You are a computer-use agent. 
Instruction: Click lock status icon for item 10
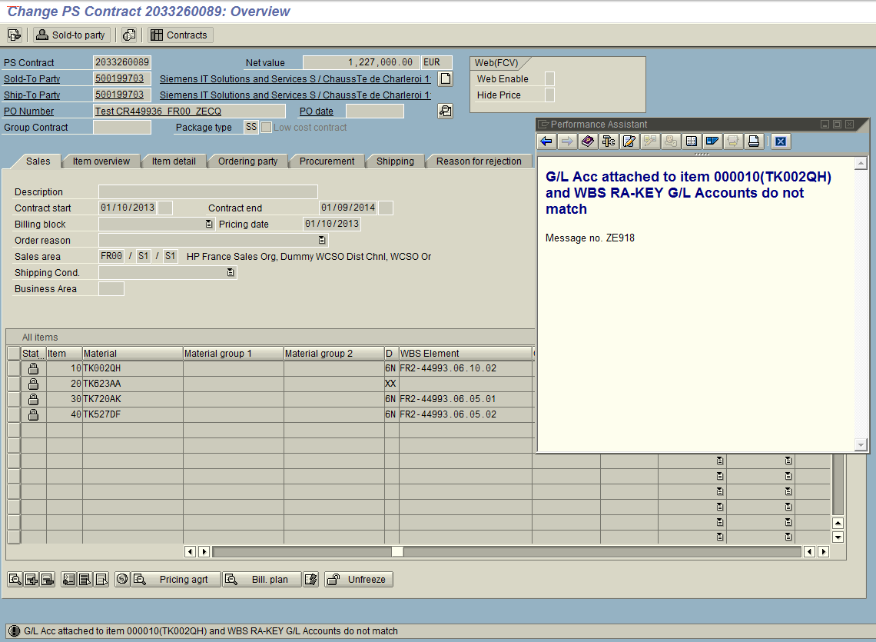coord(34,368)
